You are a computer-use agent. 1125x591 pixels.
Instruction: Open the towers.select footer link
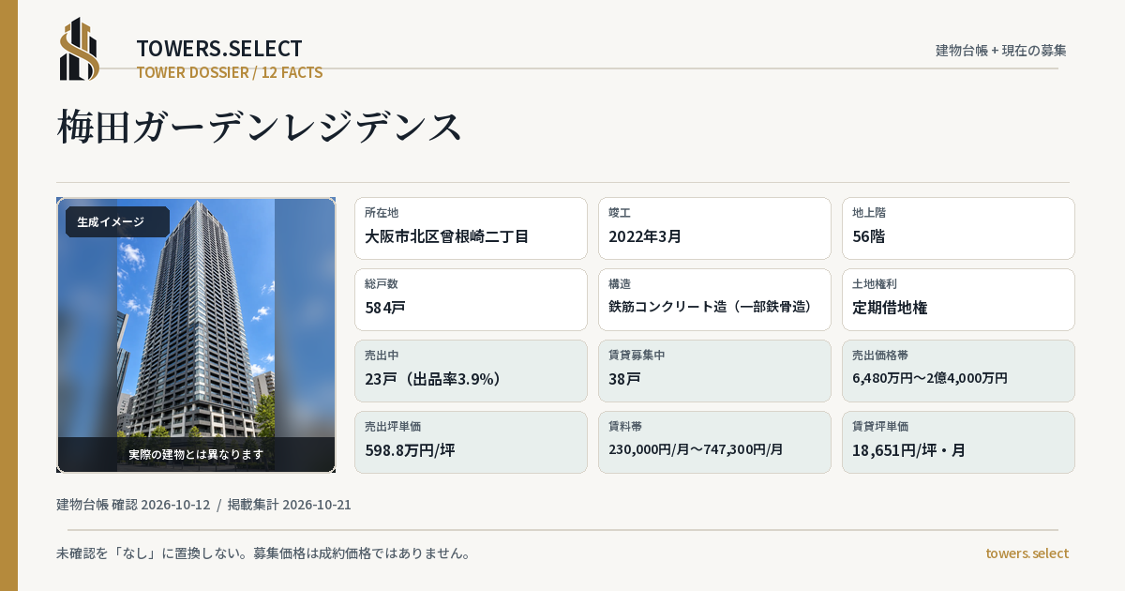[1027, 553]
